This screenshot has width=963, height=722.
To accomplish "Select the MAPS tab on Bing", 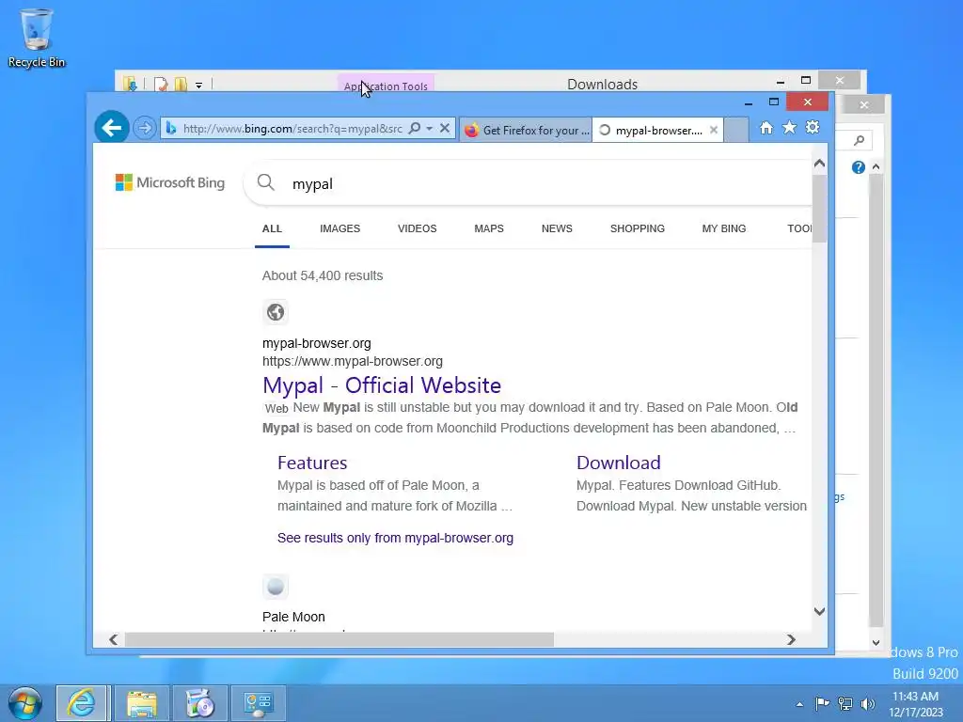I will (489, 228).
